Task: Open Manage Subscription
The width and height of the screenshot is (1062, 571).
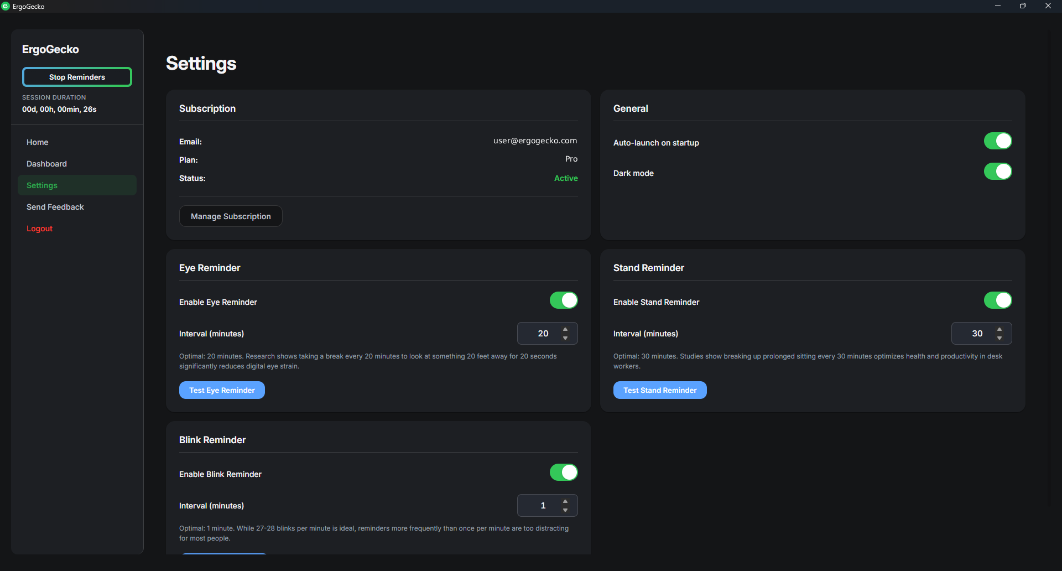Action: pyautogui.click(x=231, y=216)
